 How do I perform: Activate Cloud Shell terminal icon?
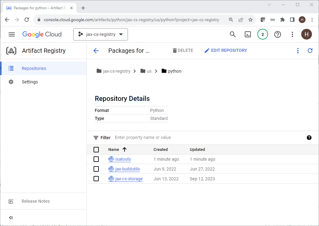248,34
